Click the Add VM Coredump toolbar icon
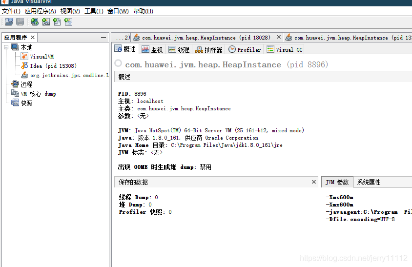412x267 pixels. 57,22
